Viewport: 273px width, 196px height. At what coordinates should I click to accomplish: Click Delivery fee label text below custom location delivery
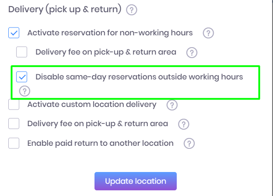[x=98, y=124]
